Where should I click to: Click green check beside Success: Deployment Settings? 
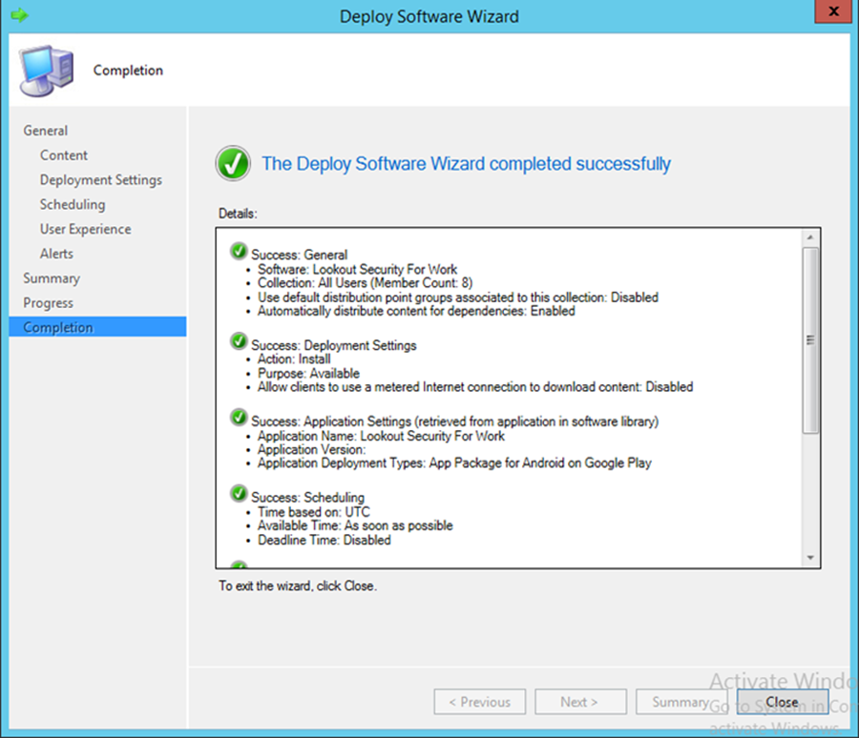click(x=239, y=341)
